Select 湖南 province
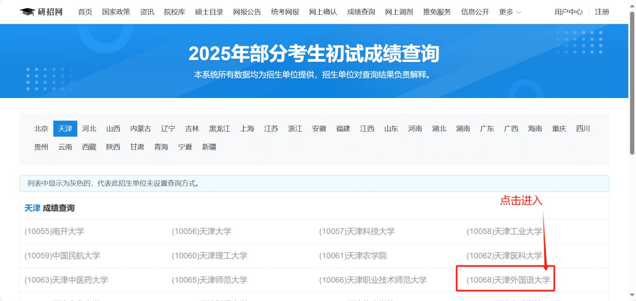Screen dimensions: 636x301 [463, 129]
